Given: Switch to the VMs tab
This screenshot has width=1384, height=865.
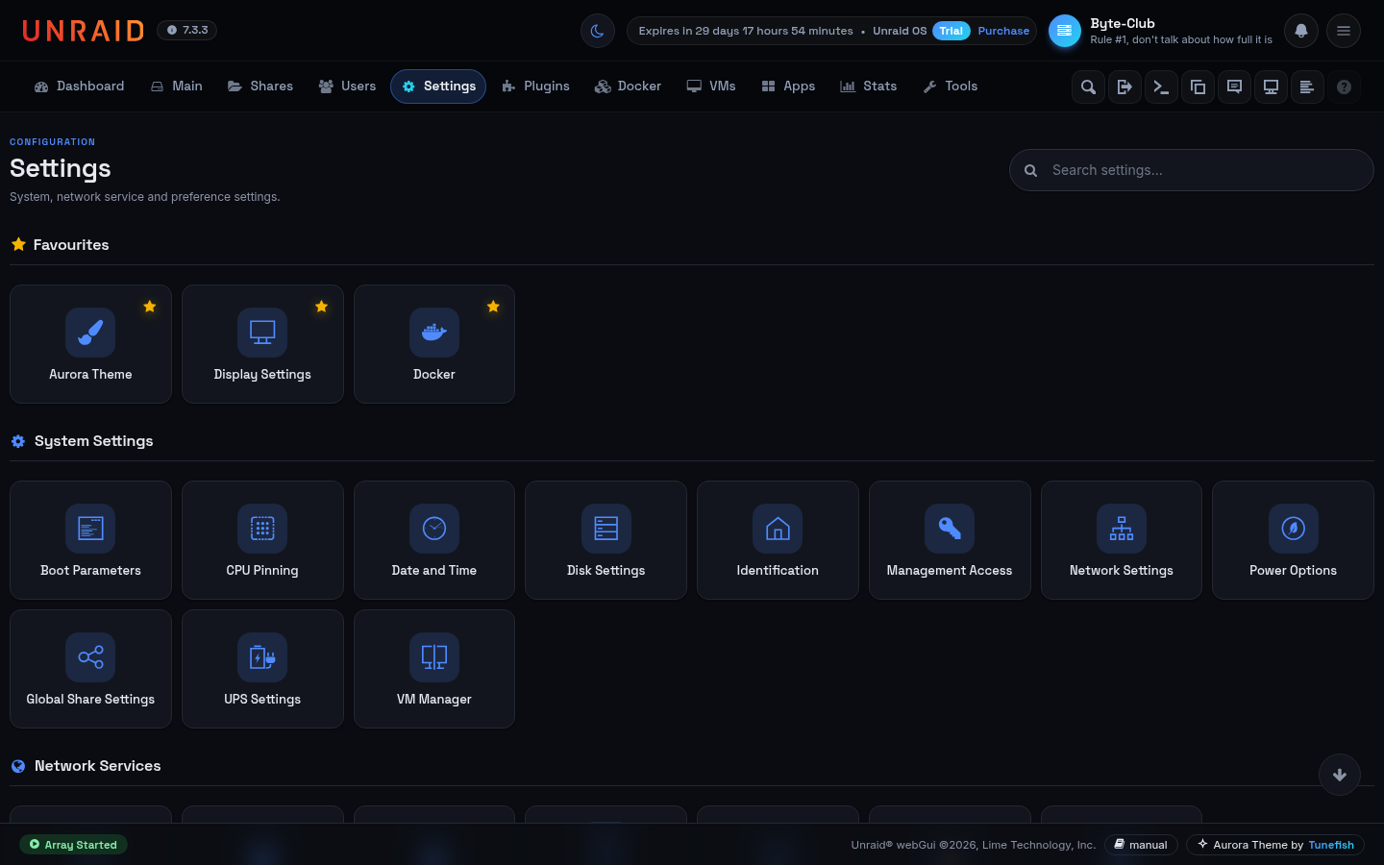Looking at the screenshot, I should click(x=711, y=86).
